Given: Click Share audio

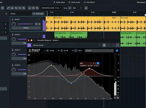Looking at the screenshot, I should (x=74, y=2).
